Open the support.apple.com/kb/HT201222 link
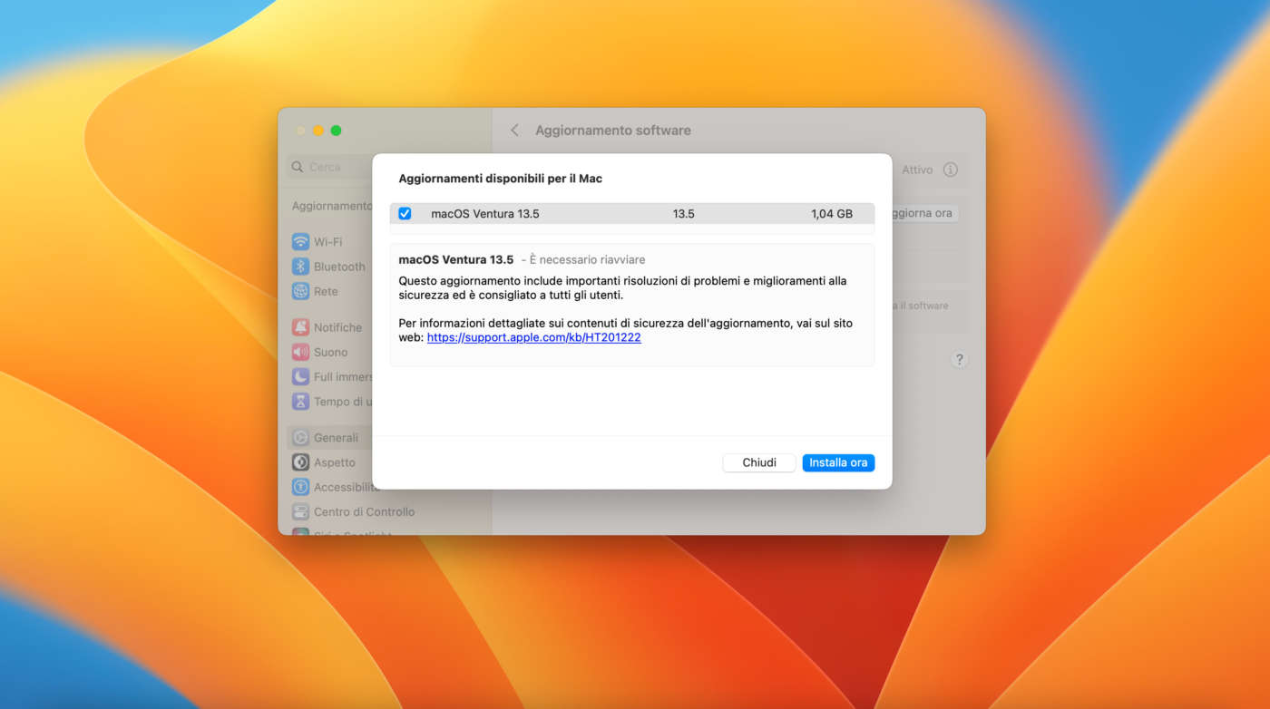 click(534, 337)
